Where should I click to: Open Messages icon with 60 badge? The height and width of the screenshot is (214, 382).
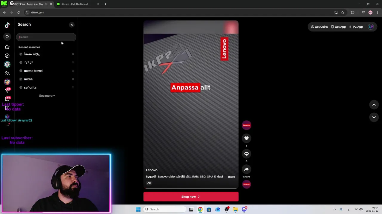[x=7, y=99]
